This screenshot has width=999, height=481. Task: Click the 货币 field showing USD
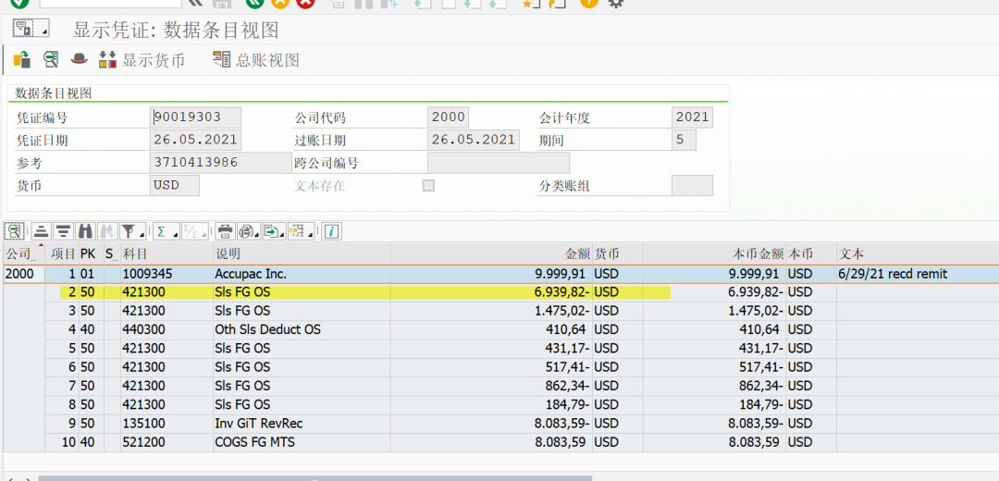[175, 185]
